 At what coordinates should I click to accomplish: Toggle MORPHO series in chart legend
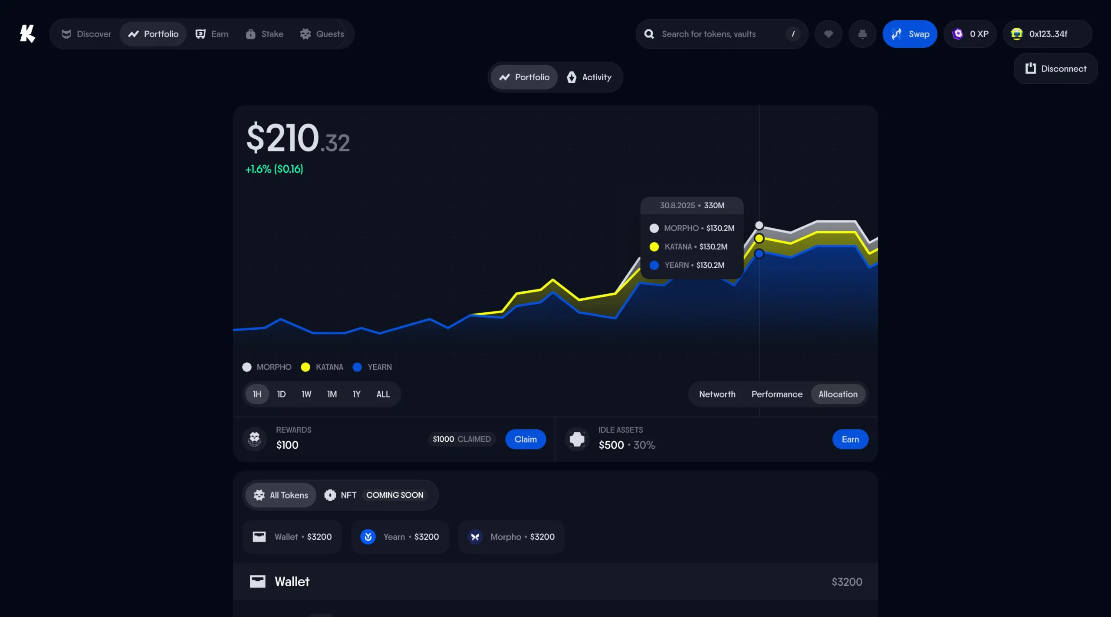click(x=266, y=367)
